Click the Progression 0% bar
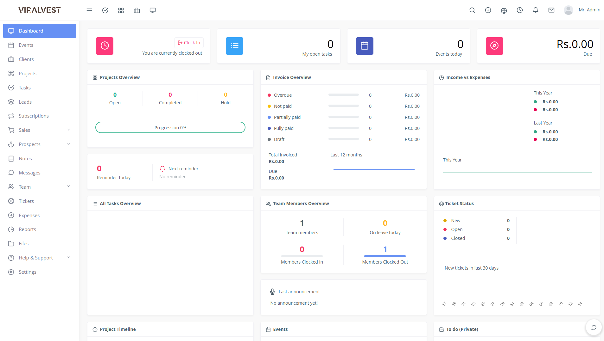 [170, 127]
